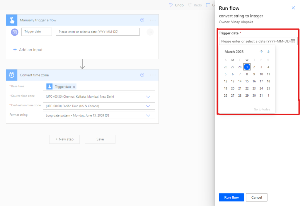Go to previous month with up arrow
The width and height of the screenshot is (300, 206).
(x=261, y=52)
